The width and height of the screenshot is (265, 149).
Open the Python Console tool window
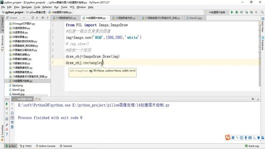coord(46,146)
